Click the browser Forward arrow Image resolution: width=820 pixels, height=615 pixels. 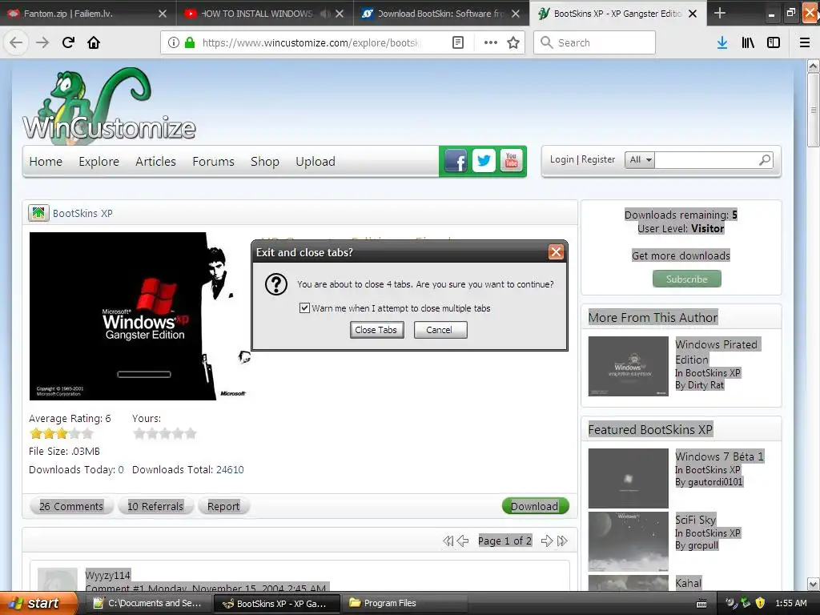[42, 42]
